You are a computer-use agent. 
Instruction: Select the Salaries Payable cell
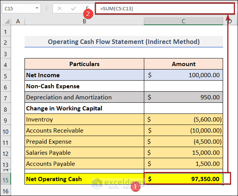[84, 152]
